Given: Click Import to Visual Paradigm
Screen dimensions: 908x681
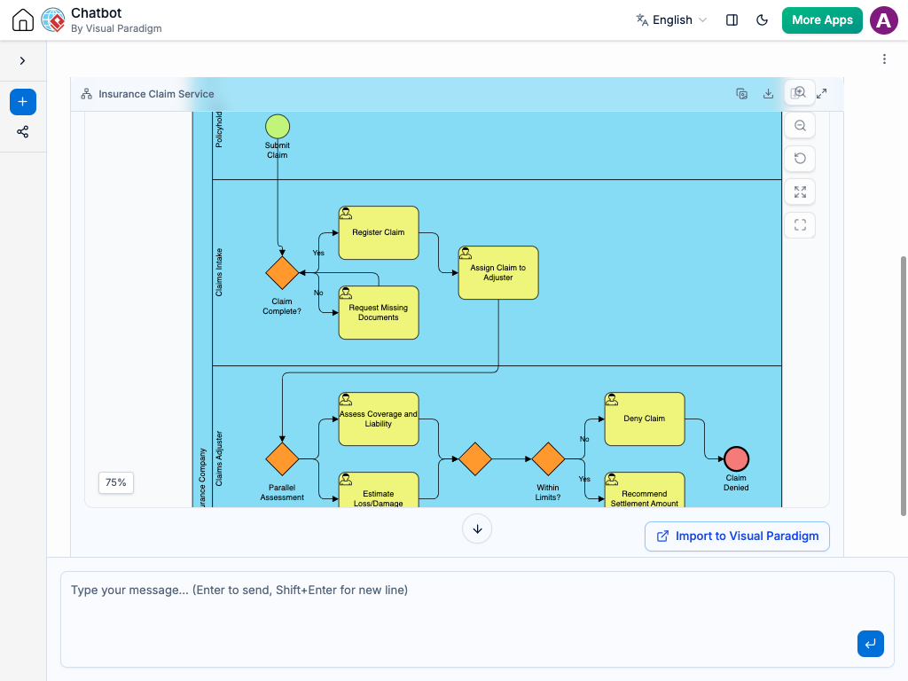Looking at the screenshot, I should tap(737, 536).
